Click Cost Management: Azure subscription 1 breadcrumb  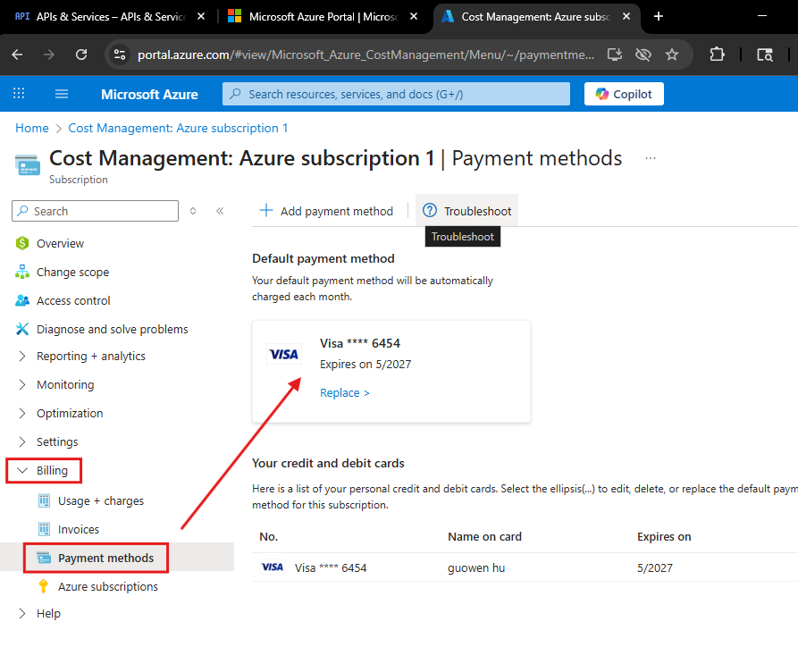pyautogui.click(x=178, y=129)
